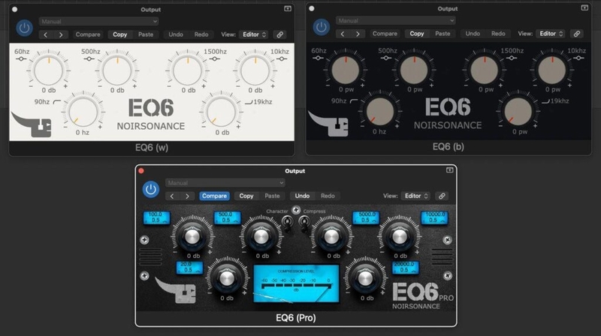Image resolution: width=601 pixels, height=336 pixels.
Task: Click the 19khz low-pass knob in EQ6 (w)
Action: [x=221, y=112]
